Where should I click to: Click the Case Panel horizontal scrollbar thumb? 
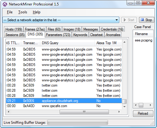(x=141, y=105)
